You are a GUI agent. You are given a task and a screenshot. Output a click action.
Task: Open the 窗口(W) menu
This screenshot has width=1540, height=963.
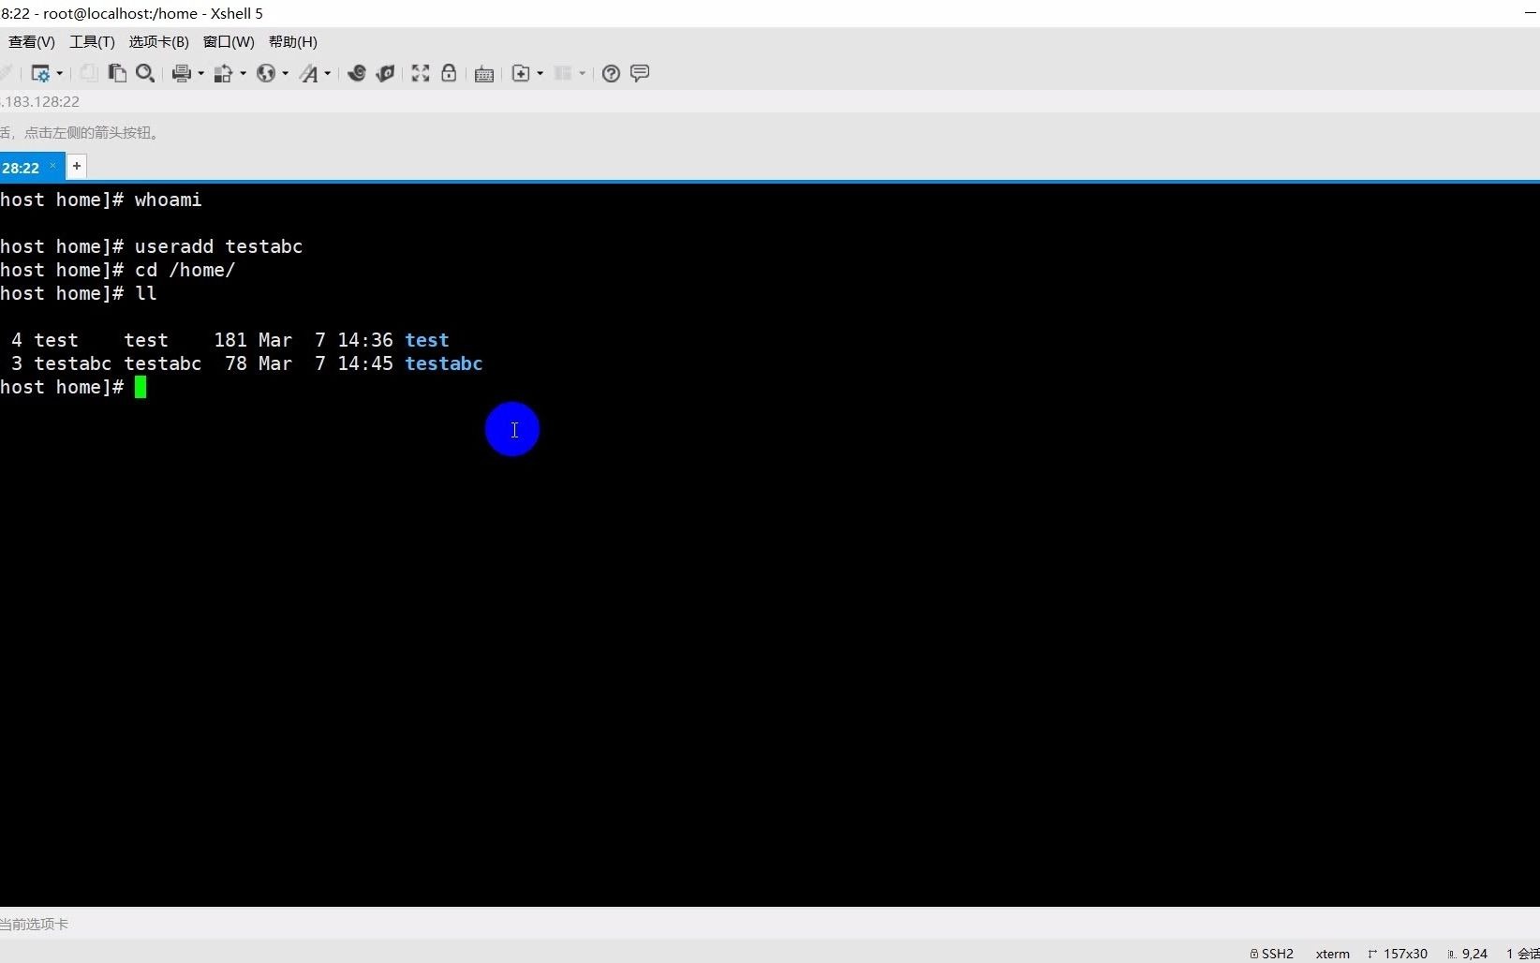(229, 41)
